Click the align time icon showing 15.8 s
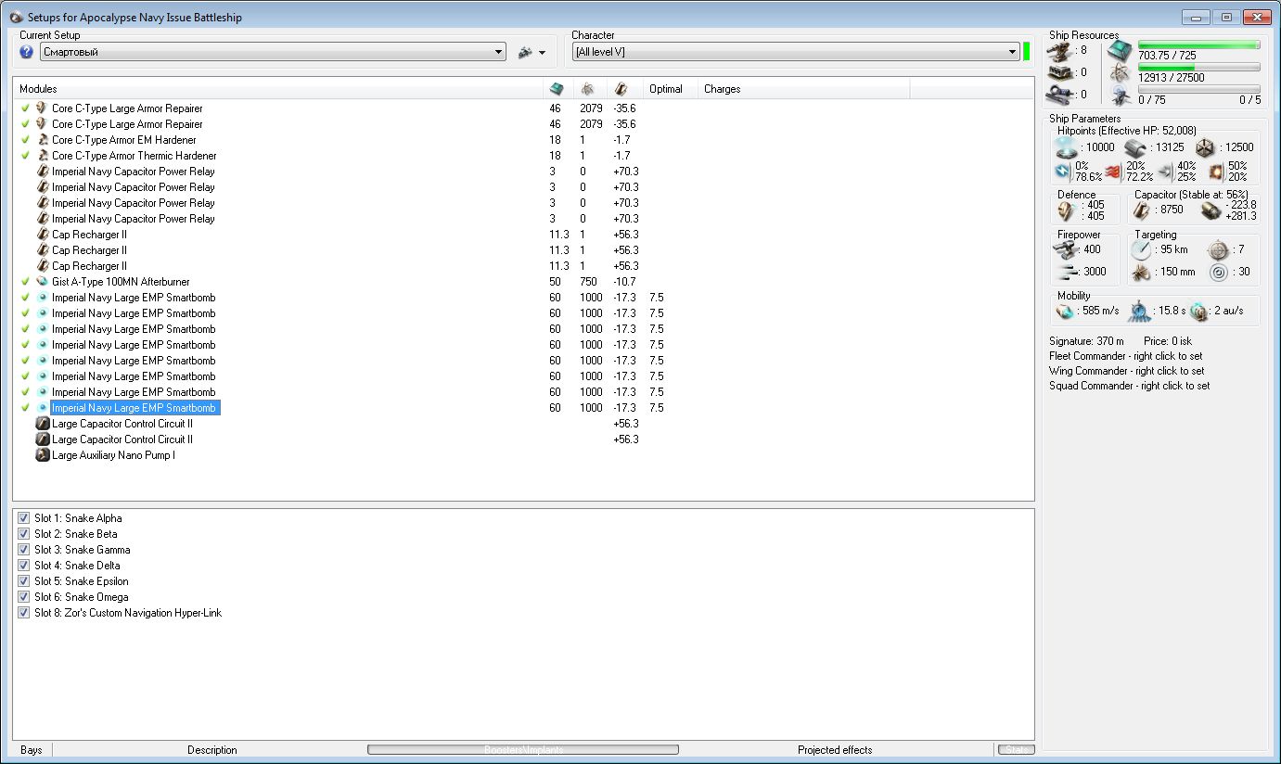The width and height of the screenshot is (1281, 764). (x=1139, y=312)
